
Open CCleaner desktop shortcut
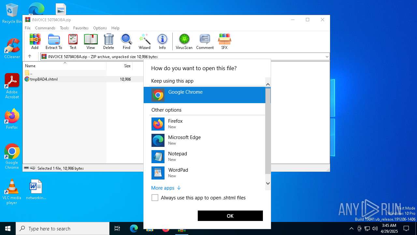click(12, 48)
